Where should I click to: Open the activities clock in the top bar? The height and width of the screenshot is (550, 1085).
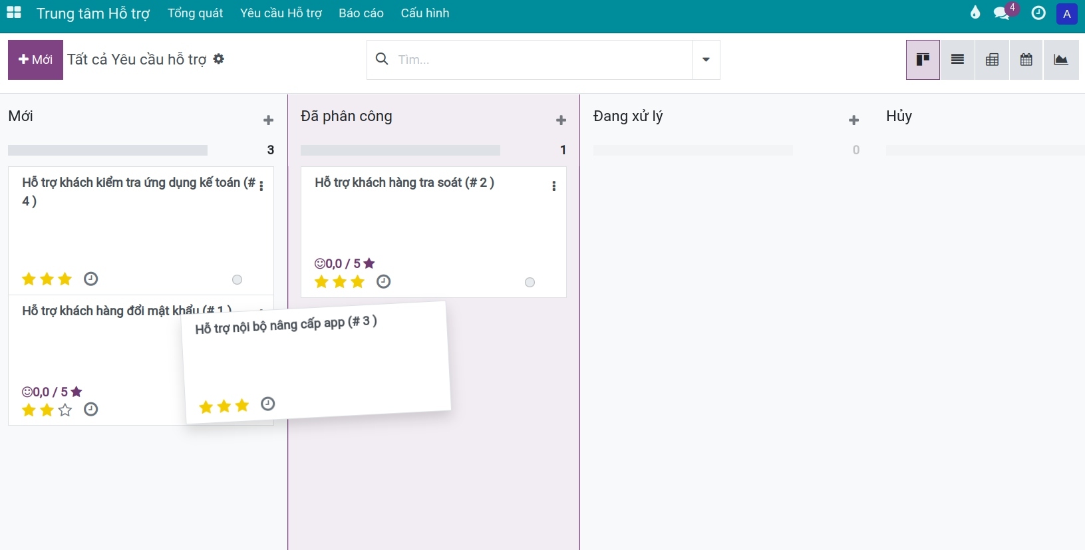click(x=1038, y=13)
